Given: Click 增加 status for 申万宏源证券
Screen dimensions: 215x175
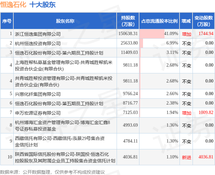Looking at the screenshot, I should (x=186, y=113).
